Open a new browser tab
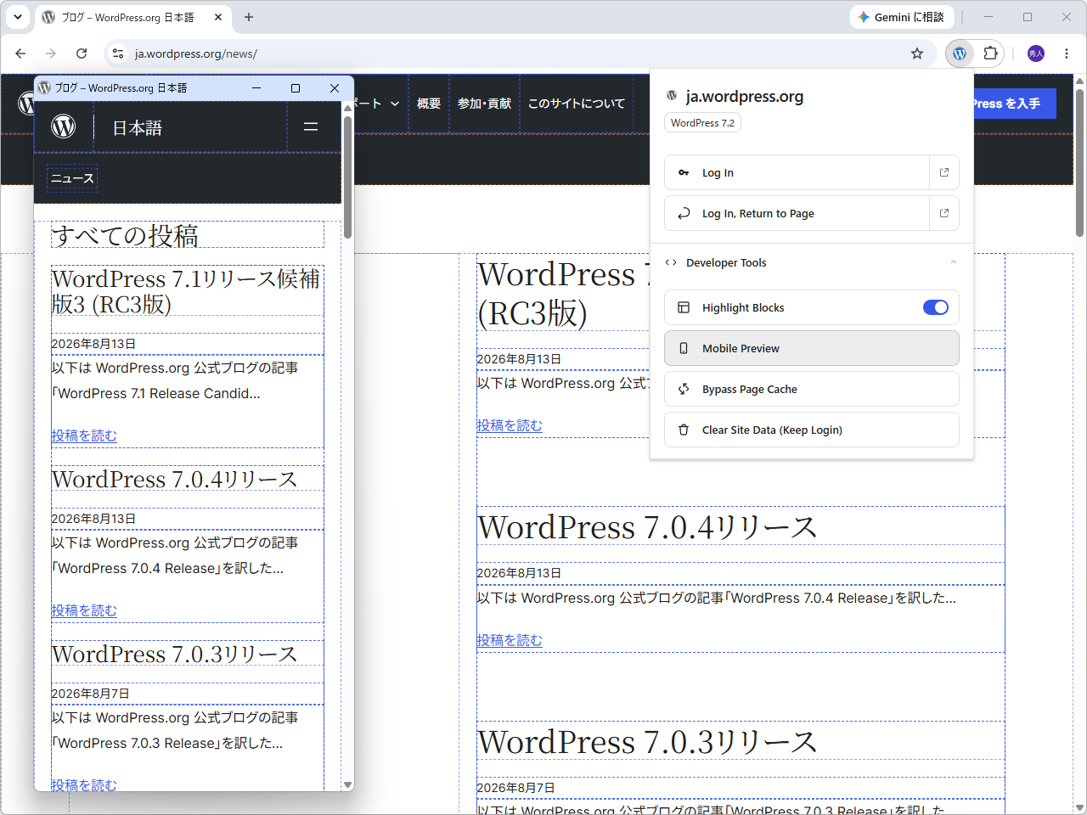The width and height of the screenshot is (1087, 815). pos(249,17)
